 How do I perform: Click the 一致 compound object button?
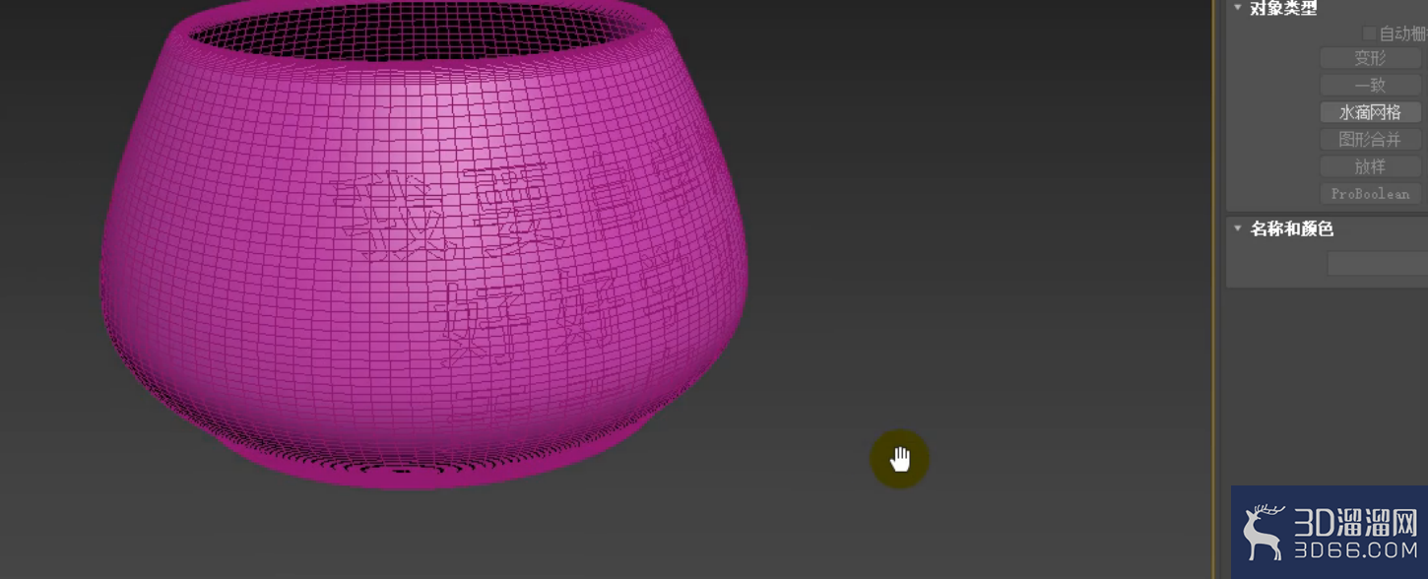(1371, 86)
